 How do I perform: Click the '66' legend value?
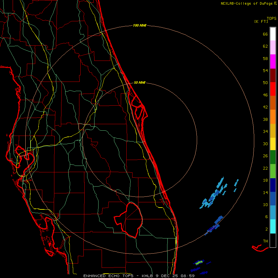coord(265,34)
